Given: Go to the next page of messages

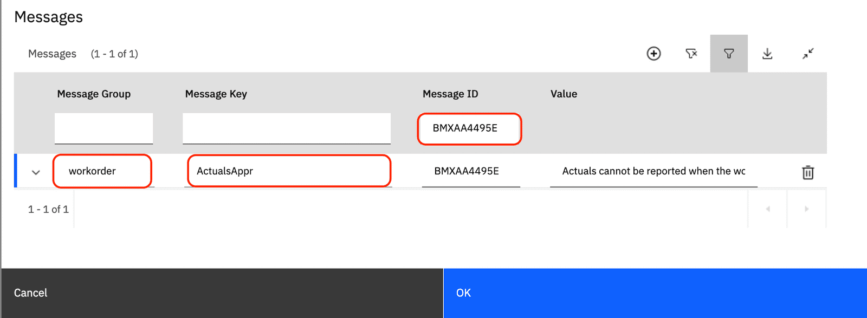Looking at the screenshot, I should [x=807, y=209].
